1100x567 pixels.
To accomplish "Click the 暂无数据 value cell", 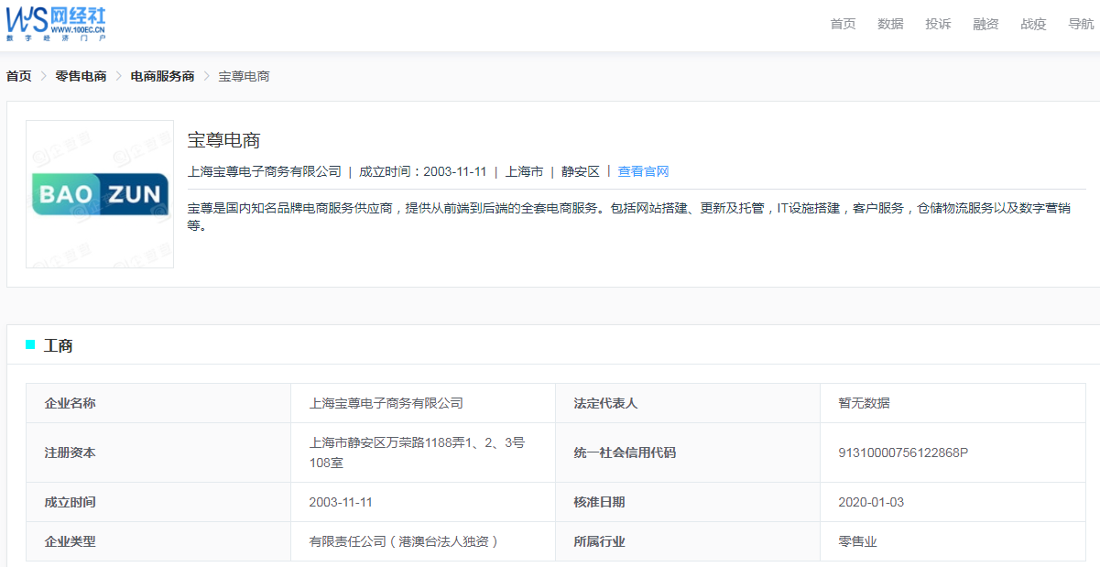I will [x=953, y=403].
